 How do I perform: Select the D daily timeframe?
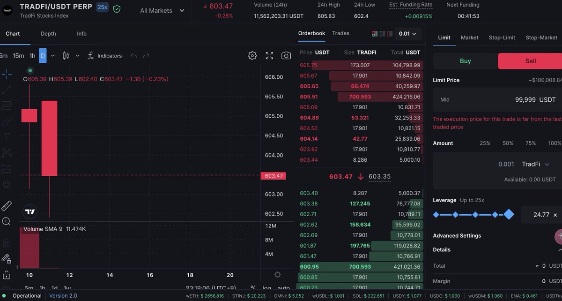pyautogui.click(x=43, y=55)
